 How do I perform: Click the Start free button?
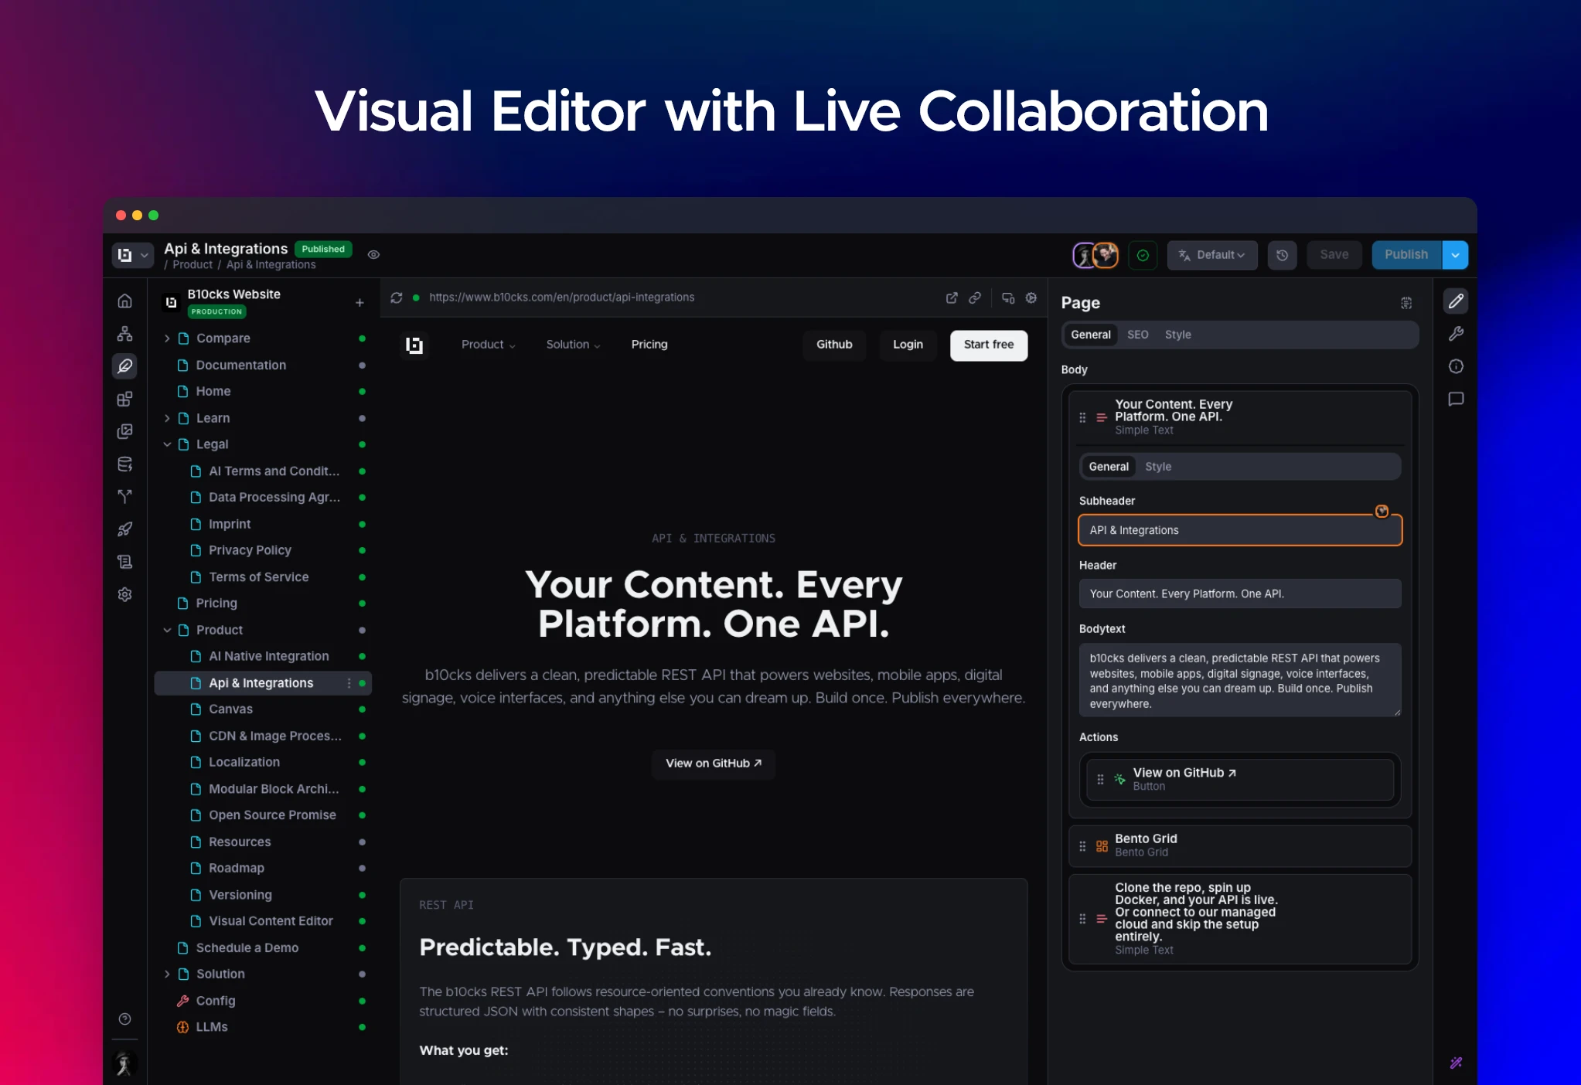click(988, 345)
